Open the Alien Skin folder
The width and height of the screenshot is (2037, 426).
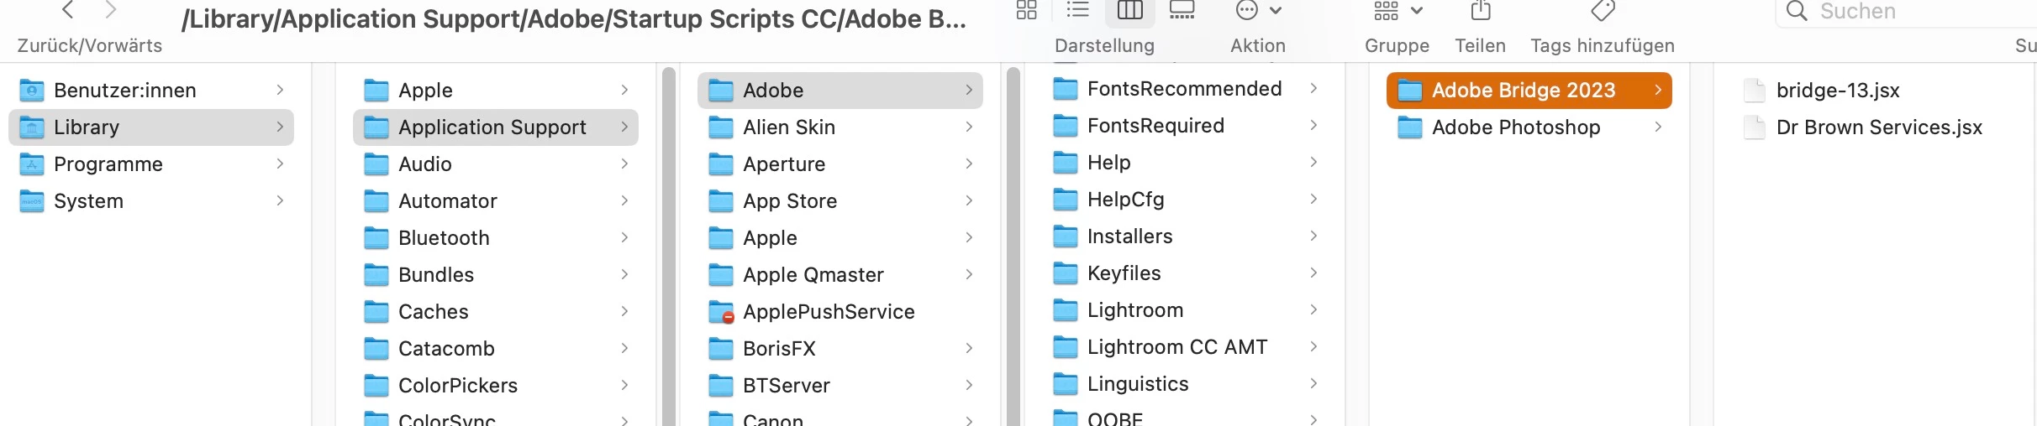point(840,127)
